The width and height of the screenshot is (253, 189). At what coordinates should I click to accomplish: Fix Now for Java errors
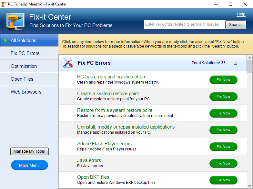(223, 163)
